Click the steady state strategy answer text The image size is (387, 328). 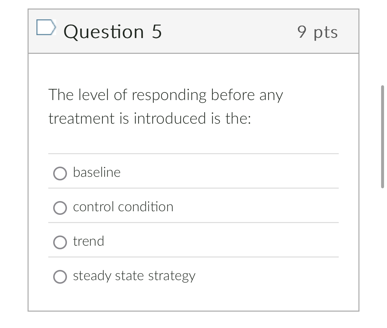click(x=134, y=276)
